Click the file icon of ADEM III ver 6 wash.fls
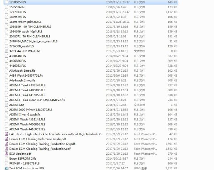 (6, 114)
